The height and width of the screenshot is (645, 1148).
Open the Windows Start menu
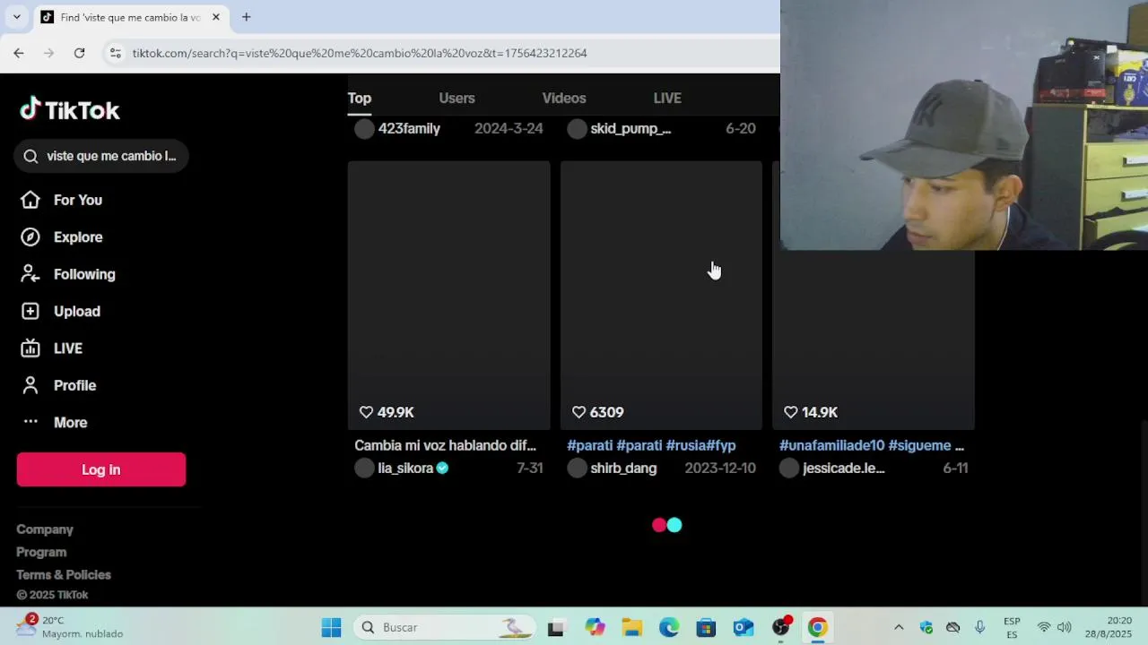click(331, 627)
